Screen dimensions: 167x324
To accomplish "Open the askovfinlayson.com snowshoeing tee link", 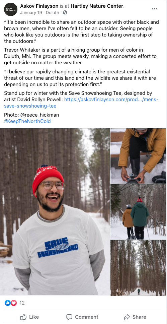I will (x=81, y=103).
